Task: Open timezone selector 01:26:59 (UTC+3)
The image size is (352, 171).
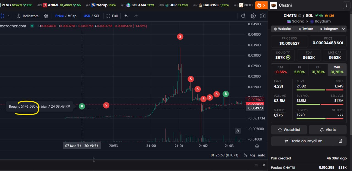Action: click(225, 155)
